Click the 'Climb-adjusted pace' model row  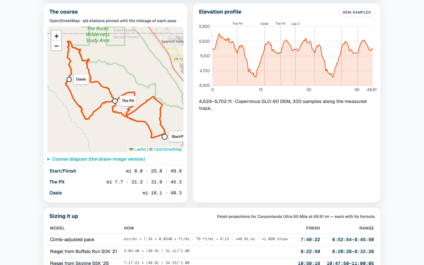(x=212, y=239)
